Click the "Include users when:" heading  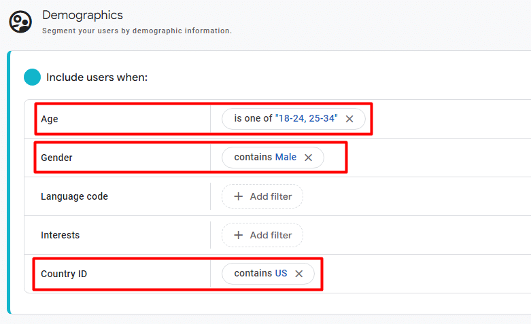point(97,77)
